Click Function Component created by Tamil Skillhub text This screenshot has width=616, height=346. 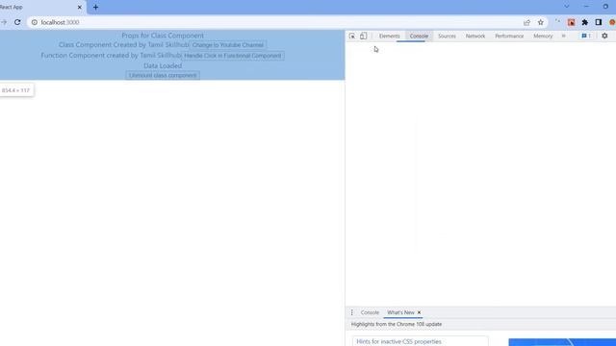point(112,56)
